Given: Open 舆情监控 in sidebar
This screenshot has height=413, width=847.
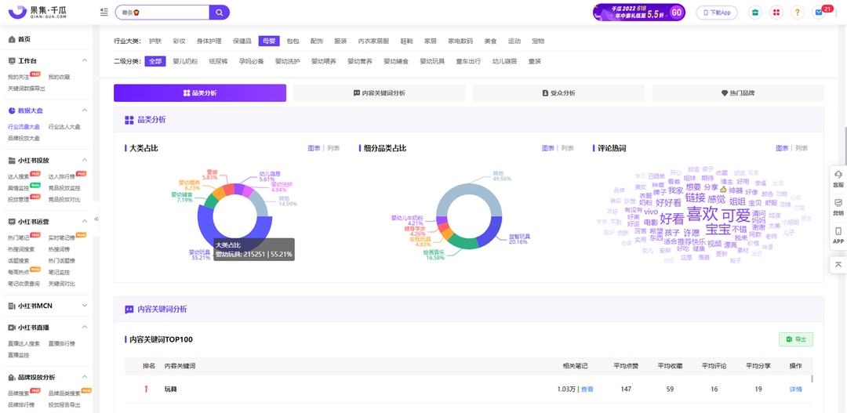Looking at the screenshot, I should (x=18, y=188).
